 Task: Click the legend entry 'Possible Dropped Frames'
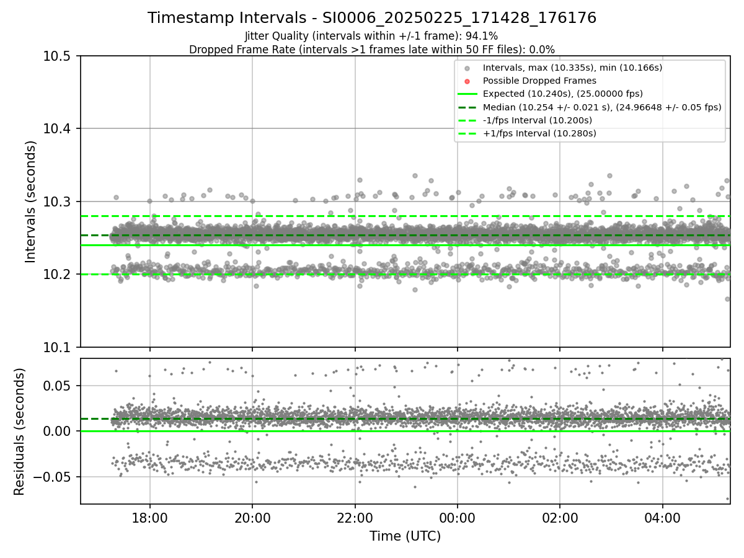(x=539, y=81)
